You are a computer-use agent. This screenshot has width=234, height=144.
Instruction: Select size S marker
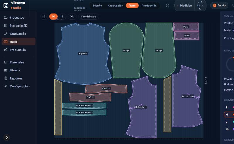[44, 17]
